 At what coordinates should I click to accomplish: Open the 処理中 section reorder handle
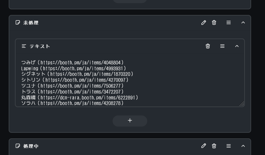(x=229, y=146)
